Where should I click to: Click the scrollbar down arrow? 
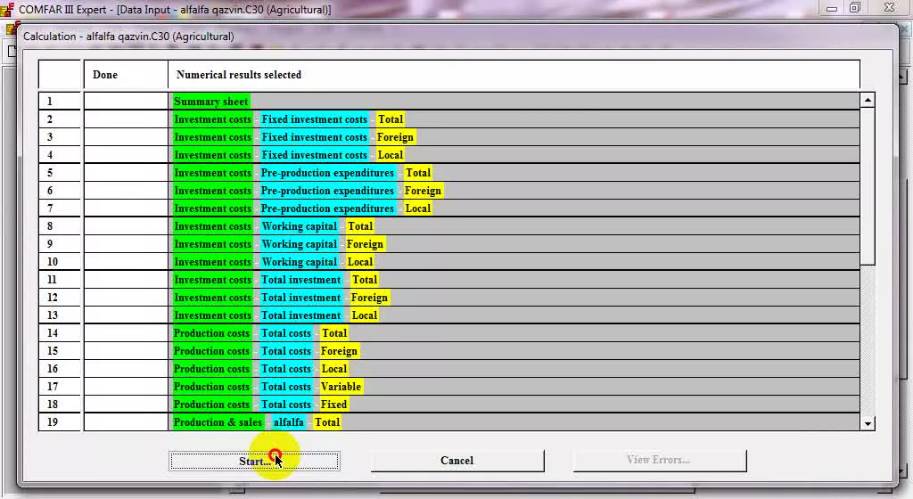pos(868,423)
